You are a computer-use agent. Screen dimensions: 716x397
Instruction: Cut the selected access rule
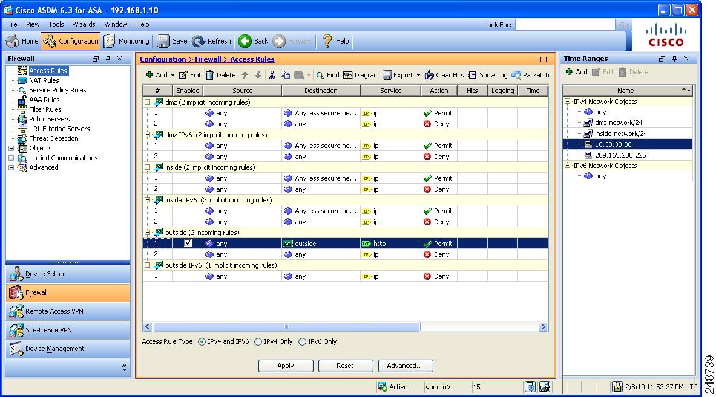[272, 75]
